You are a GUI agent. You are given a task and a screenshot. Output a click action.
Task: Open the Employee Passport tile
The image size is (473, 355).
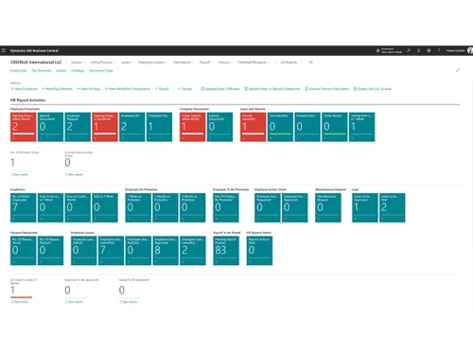pyautogui.click(x=78, y=127)
